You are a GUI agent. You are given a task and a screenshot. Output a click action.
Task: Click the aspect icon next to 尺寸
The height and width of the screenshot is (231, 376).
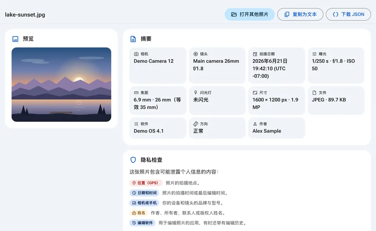coord(255,92)
